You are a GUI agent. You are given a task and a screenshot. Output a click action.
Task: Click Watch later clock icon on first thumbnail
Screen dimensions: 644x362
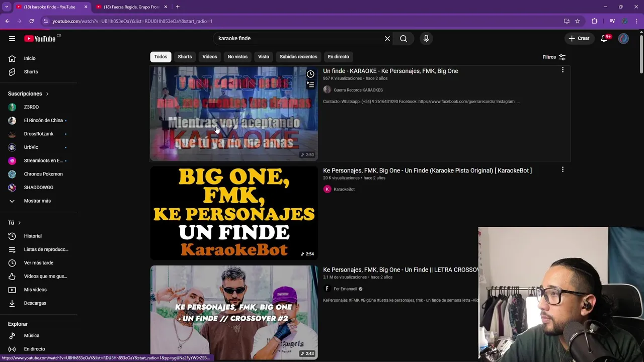[x=310, y=74]
